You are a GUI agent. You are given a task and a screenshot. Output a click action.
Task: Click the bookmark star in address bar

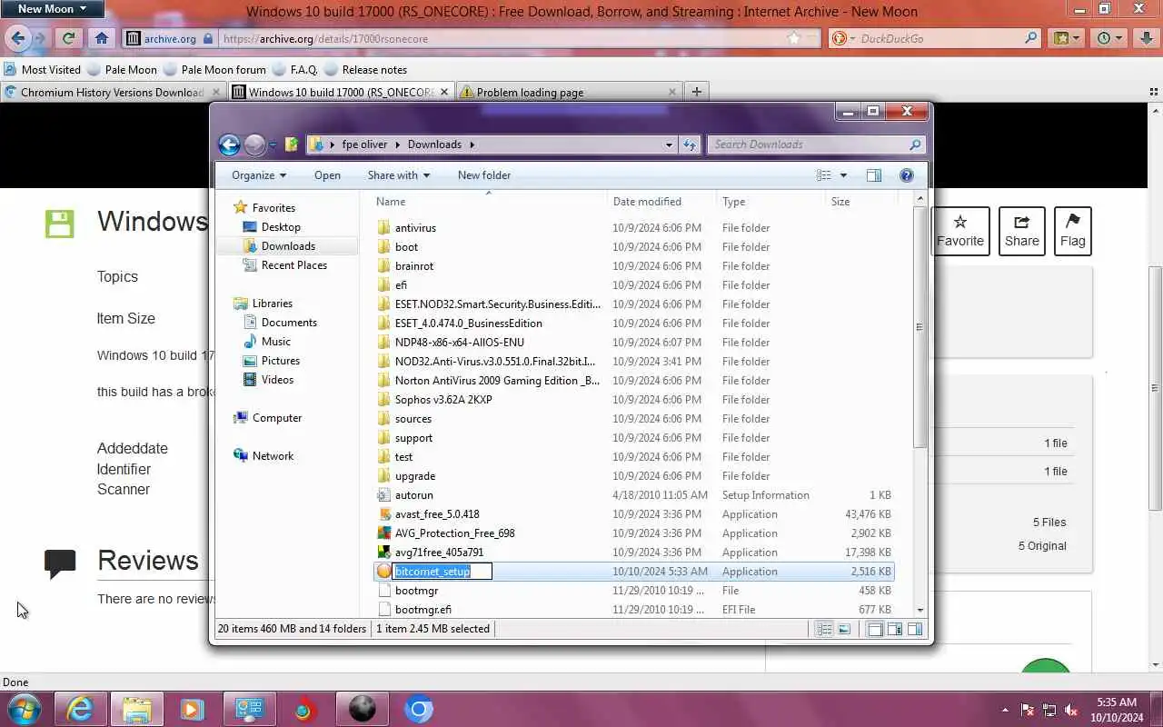794,38
